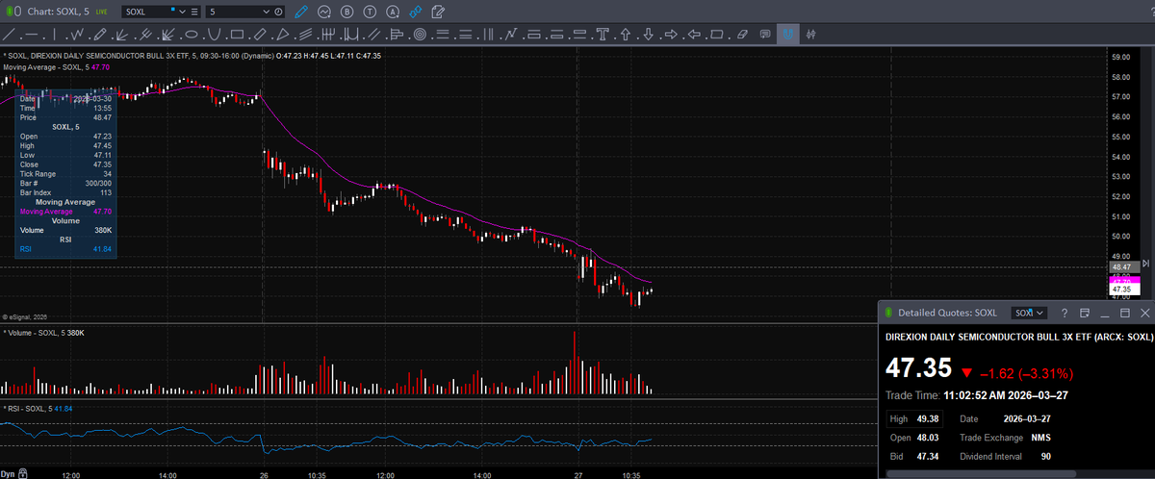Insert an up arrow marker
This screenshot has height=479, width=1155.
click(626, 35)
